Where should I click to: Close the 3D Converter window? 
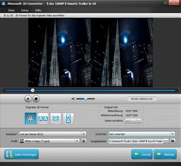coord(174,3)
